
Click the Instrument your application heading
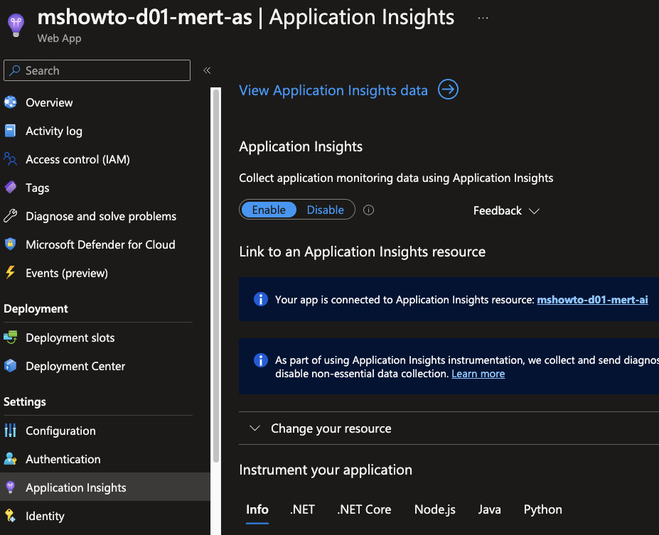coord(326,470)
